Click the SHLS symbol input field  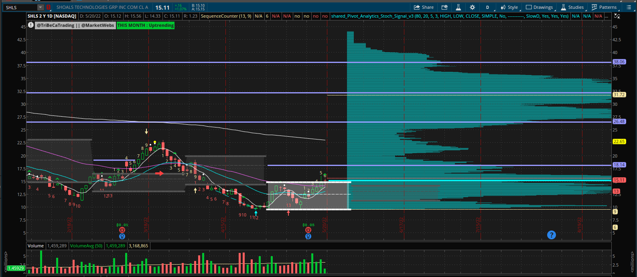coord(20,7)
